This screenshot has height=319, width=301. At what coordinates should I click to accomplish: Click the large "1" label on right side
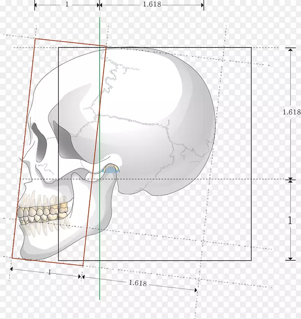(x=290, y=221)
